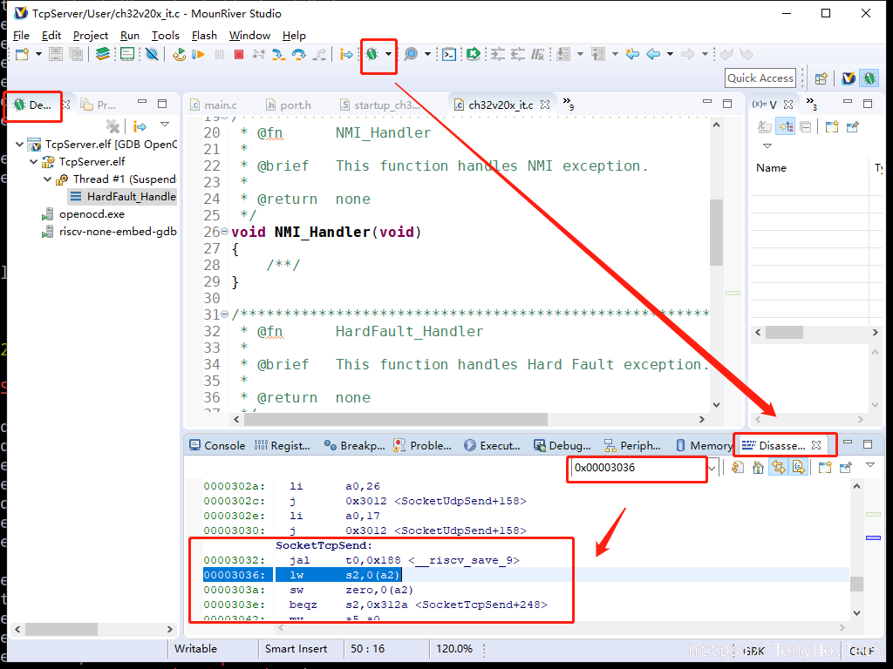The image size is (893, 669).
Task: Toggle Link with Active Debug Context in Disassembly
Action: click(779, 468)
